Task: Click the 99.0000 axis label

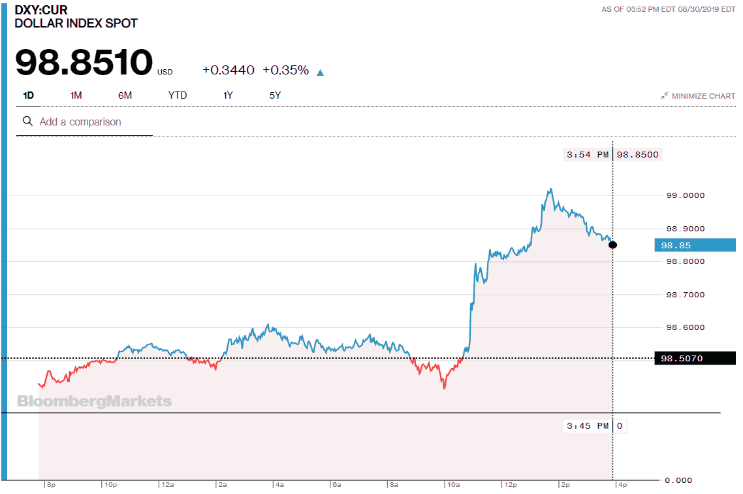Action: 684,195
